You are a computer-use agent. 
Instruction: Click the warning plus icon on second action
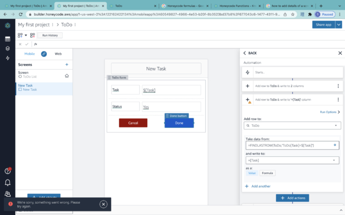tap(248, 100)
